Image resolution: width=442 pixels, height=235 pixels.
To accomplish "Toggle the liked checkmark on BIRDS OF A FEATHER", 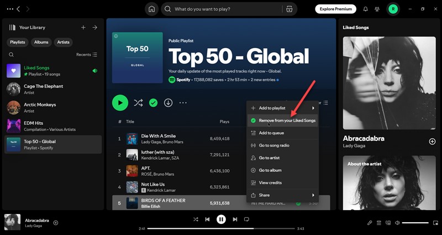I will [298, 203].
